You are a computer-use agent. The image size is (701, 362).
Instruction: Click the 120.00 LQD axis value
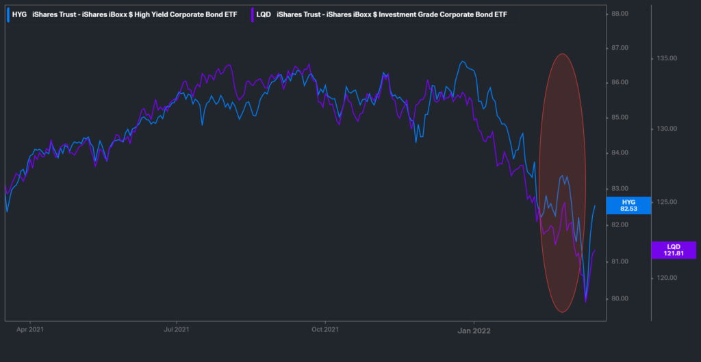[667, 278]
